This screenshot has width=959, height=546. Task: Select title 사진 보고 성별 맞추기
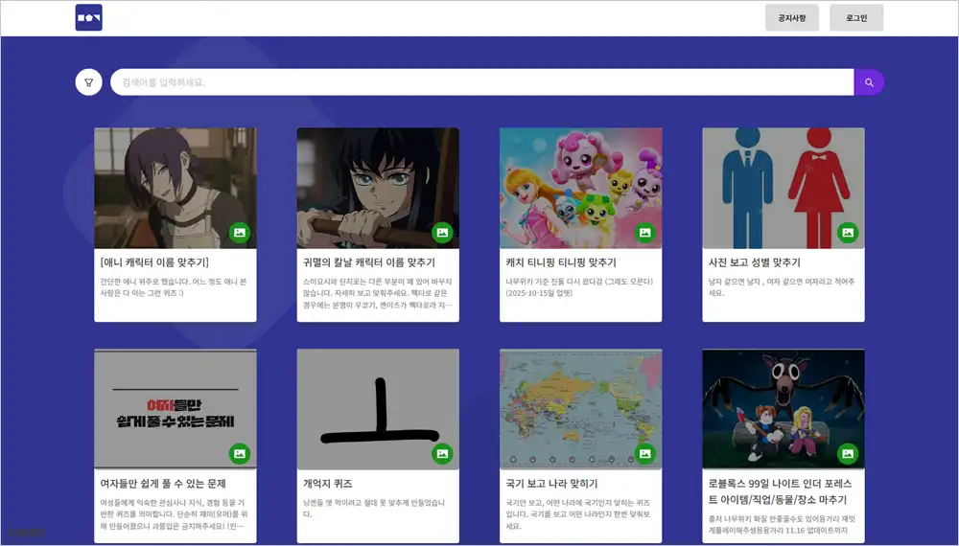(x=755, y=262)
